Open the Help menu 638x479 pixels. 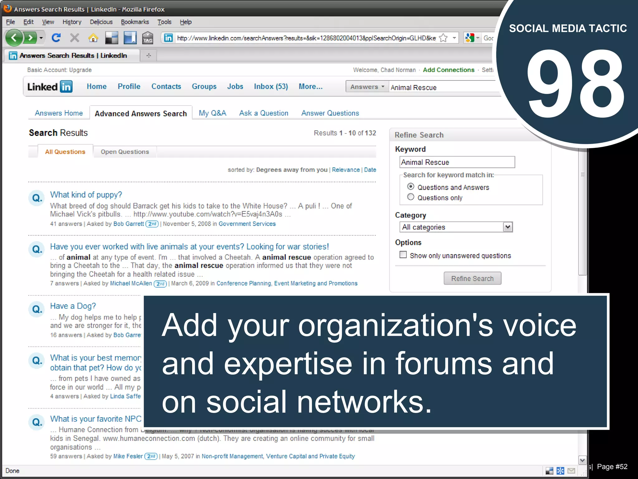tap(186, 22)
